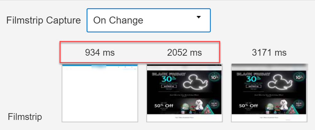
Task: Click the Filmstrip Capture label text
Action: tap(44, 20)
